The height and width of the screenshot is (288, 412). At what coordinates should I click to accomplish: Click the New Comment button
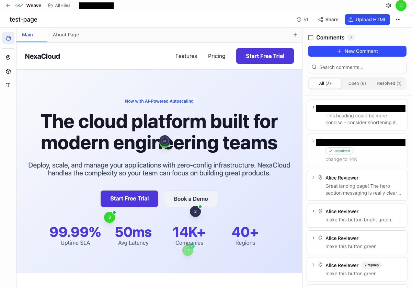point(357,51)
